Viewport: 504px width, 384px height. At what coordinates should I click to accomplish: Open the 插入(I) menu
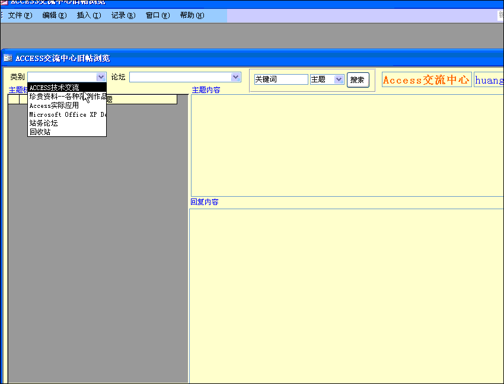[x=89, y=15]
